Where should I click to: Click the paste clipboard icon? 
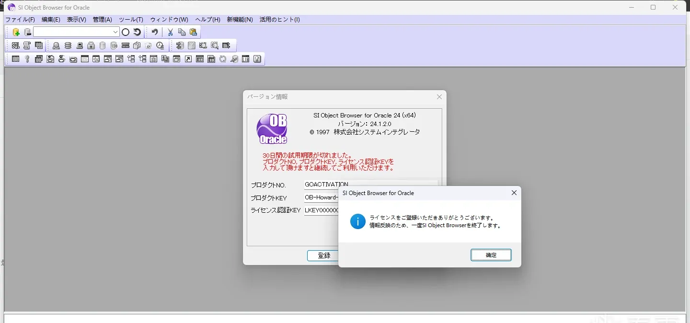(x=194, y=32)
